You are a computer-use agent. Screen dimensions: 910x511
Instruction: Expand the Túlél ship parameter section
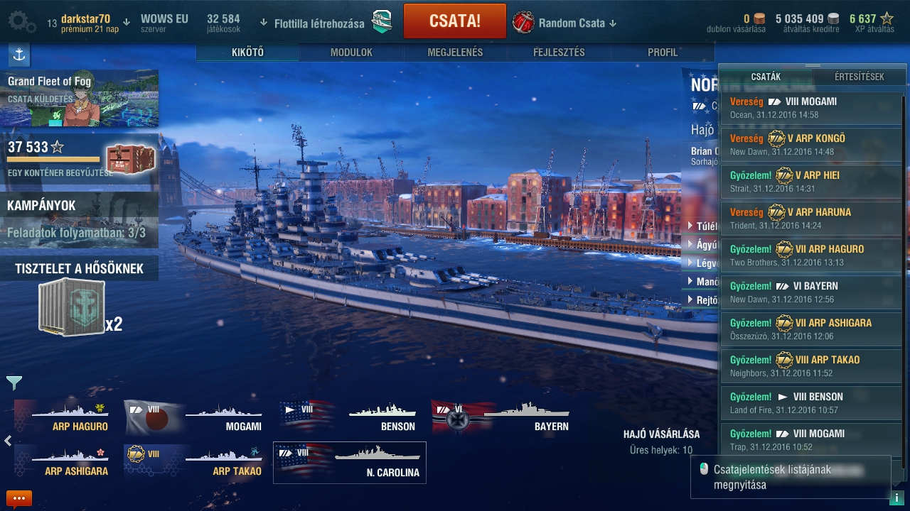pyautogui.click(x=702, y=226)
